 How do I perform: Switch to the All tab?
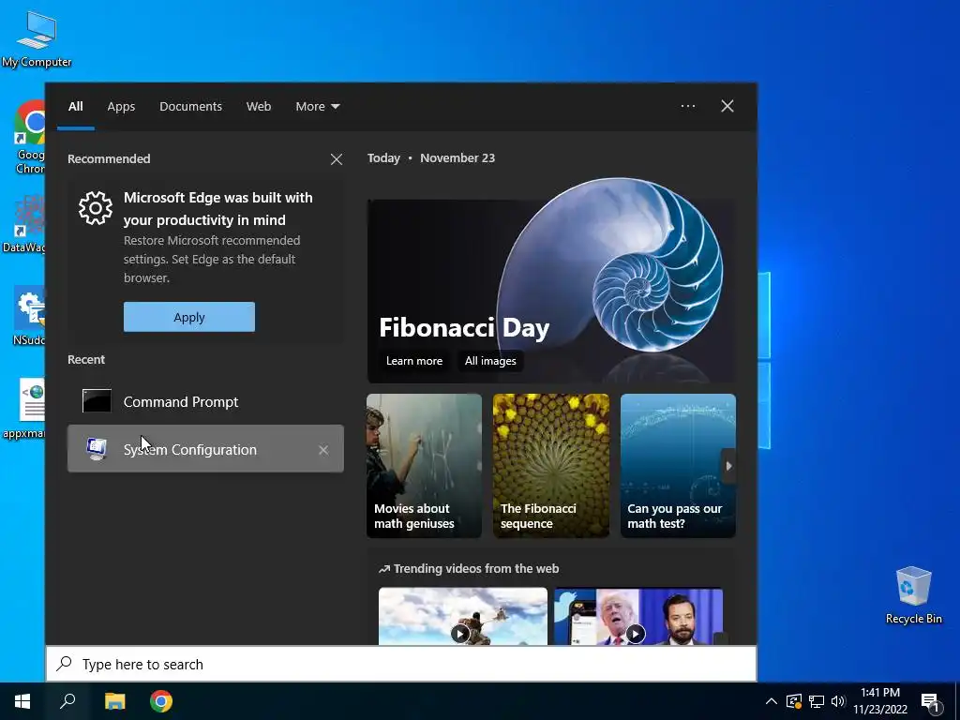click(75, 107)
